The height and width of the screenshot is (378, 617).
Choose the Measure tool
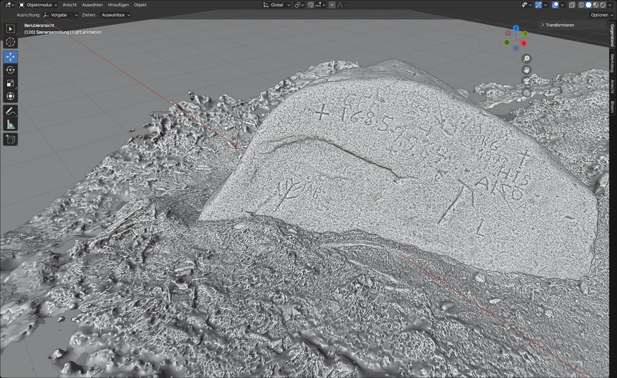tap(10, 125)
